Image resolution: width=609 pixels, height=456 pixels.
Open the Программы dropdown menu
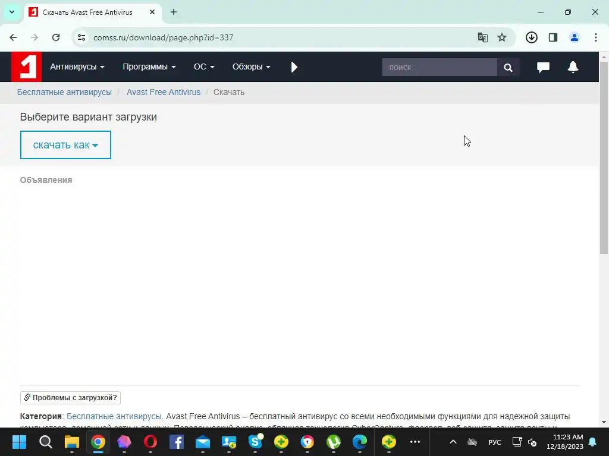pyautogui.click(x=149, y=66)
